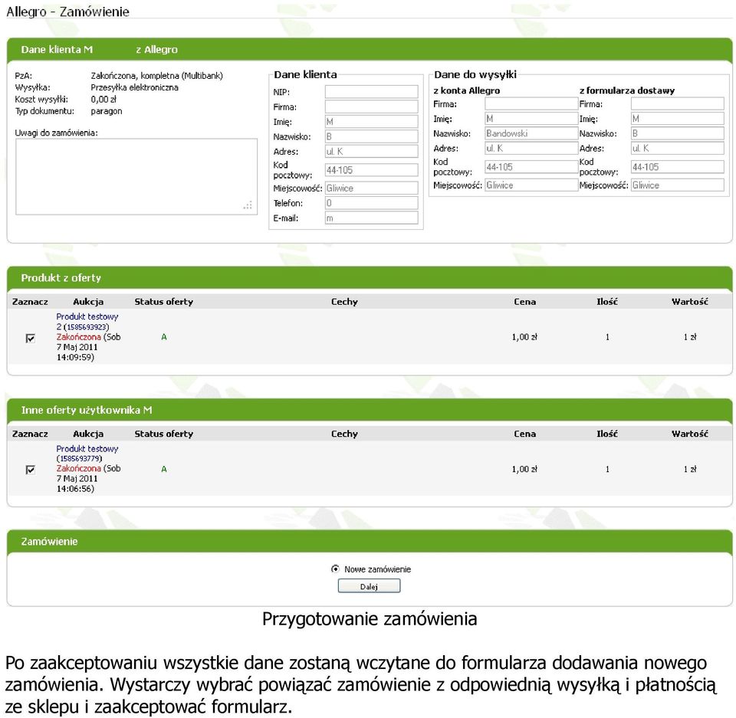Tick the checkbox for Produkt testowy 2
Viewport: 736px width, 718px height.
(x=31, y=338)
